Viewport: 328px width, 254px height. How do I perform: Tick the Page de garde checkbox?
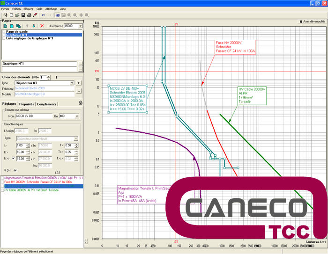[x=4, y=31]
